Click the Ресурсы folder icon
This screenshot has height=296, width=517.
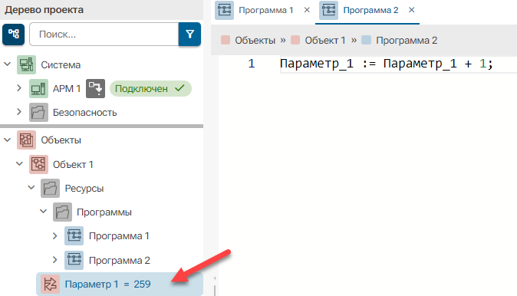click(x=50, y=188)
